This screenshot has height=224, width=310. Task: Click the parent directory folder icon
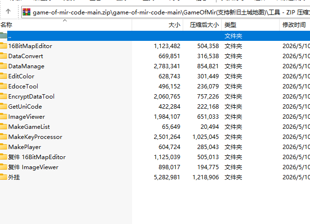point(3,36)
